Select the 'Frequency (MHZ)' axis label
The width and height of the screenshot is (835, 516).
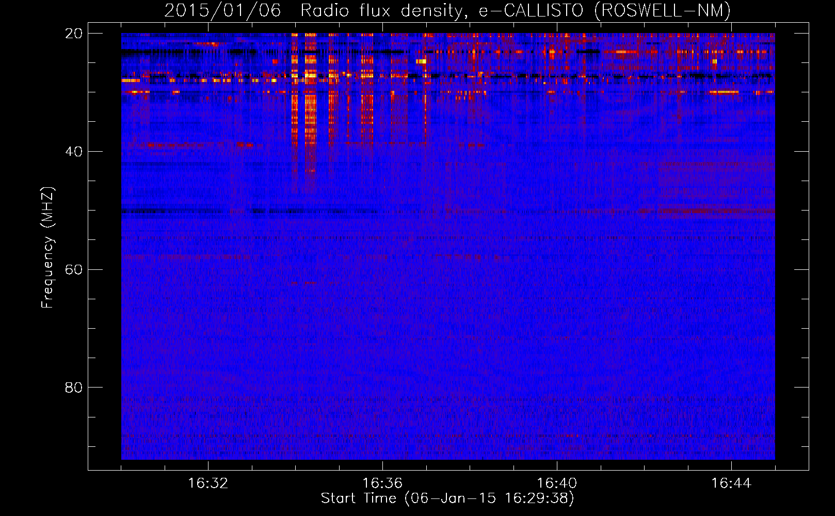(x=47, y=248)
